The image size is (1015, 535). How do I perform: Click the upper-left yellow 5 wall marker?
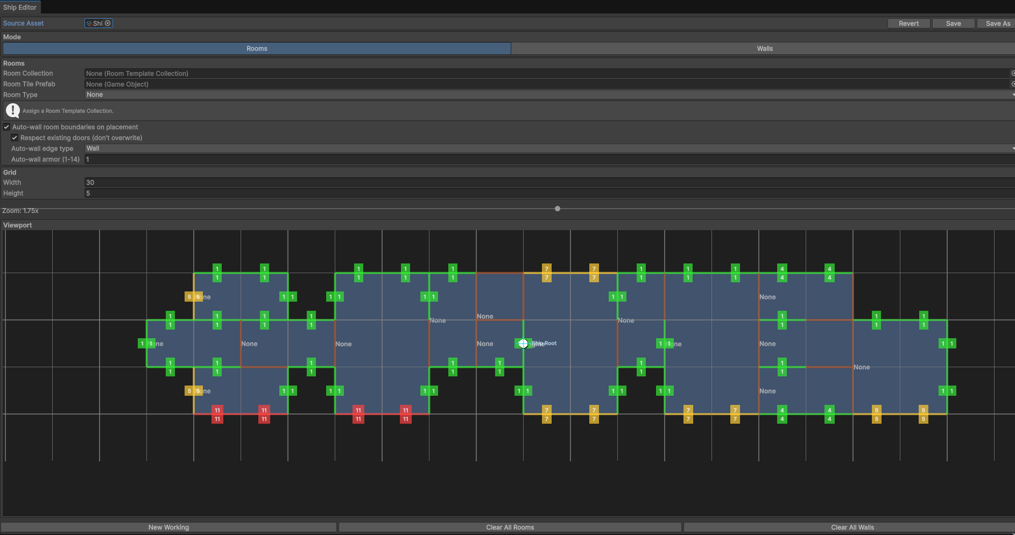click(189, 297)
